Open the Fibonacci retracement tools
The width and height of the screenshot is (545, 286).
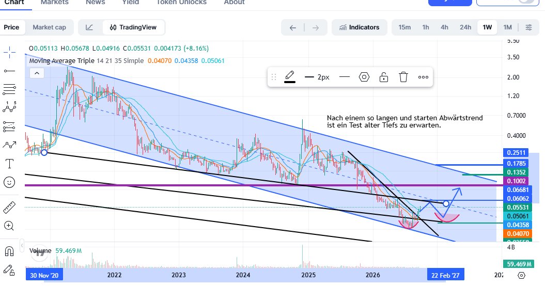coord(9,89)
